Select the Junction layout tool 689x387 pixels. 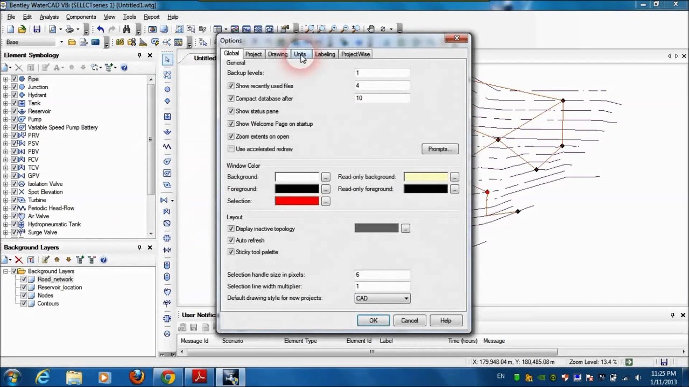click(x=167, y=89)
